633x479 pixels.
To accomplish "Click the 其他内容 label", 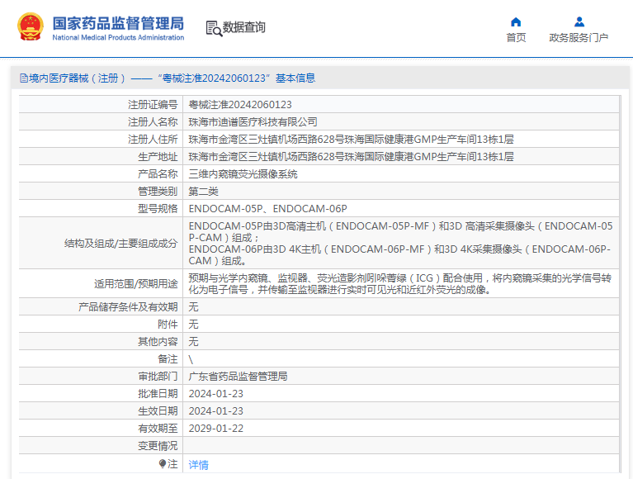I will coord(158,342).
